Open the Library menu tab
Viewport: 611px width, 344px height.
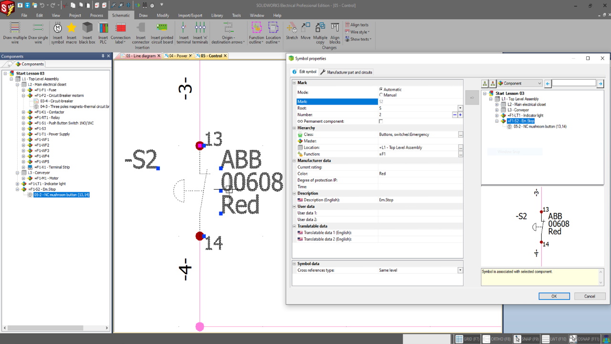coord(217,15)
